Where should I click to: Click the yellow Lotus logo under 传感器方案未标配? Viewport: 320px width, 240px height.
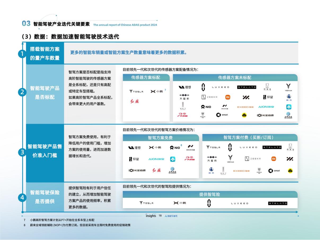[244, 115]
